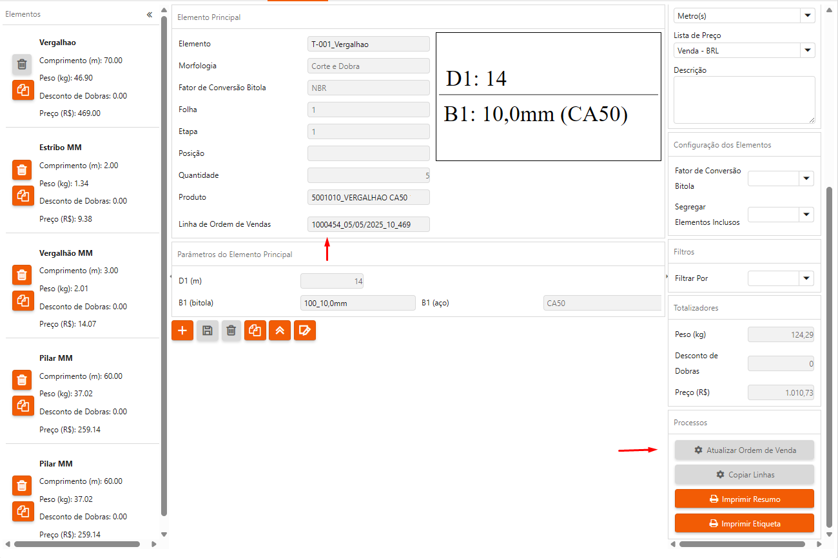Viewport: 838px width, 558px height.
Task: Click the Copiar Linhas button
Action: tap(744, 475)
